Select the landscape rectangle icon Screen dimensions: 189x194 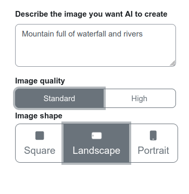(x=96, y=136)
